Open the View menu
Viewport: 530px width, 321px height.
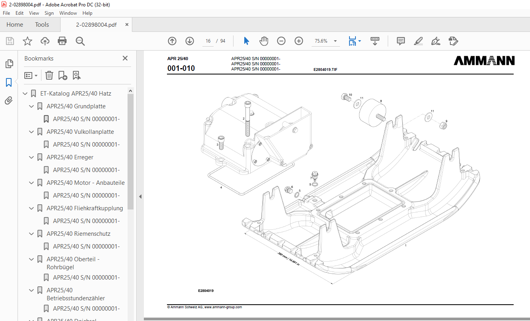(x=34, y=13)
